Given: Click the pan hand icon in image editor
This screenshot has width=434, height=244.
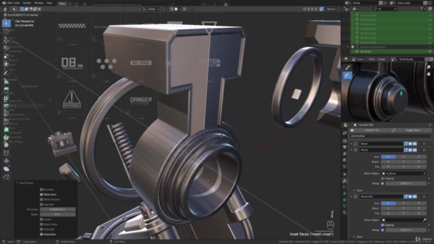Looking at the screenshot, I should tap(429, 74).
